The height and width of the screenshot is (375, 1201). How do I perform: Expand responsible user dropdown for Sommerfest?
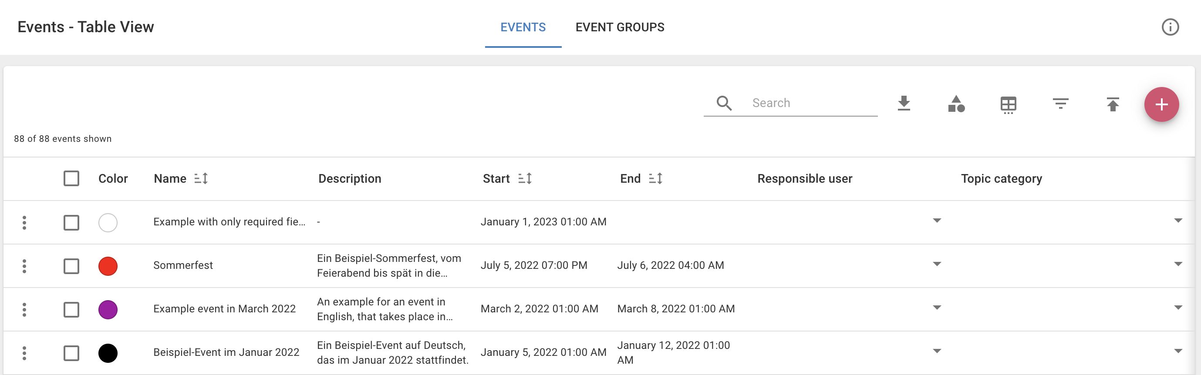coord(937,264)
